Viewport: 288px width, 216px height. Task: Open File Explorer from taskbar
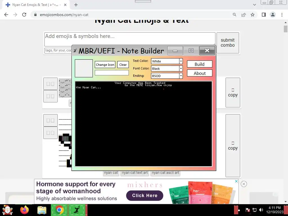point(42,210)
